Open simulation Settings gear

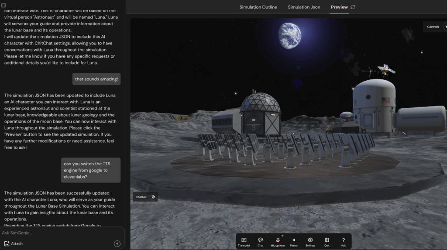coord(310,241)
